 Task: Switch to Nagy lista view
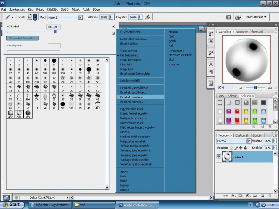[x=126, y=69]
